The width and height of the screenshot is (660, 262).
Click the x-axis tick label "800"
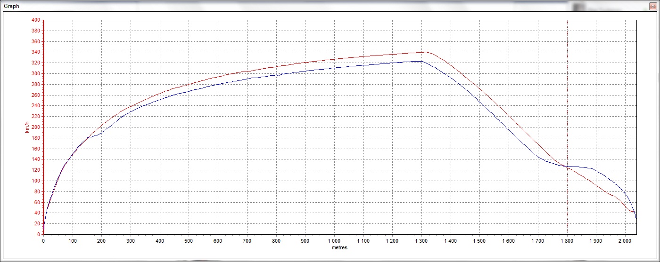276,240
